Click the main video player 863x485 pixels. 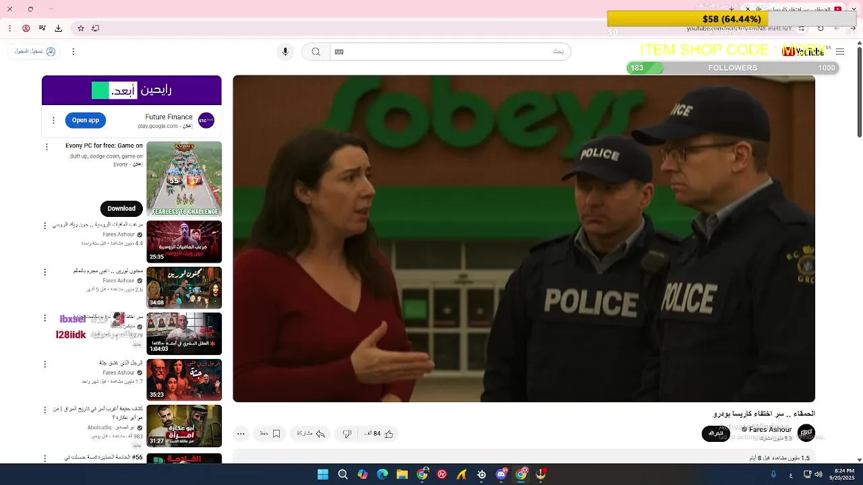[x=524, y=238]
